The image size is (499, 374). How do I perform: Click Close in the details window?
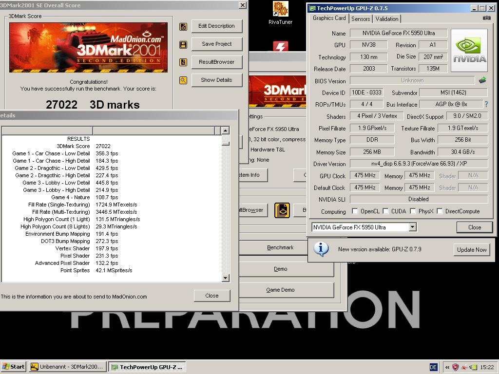point(212,296)
